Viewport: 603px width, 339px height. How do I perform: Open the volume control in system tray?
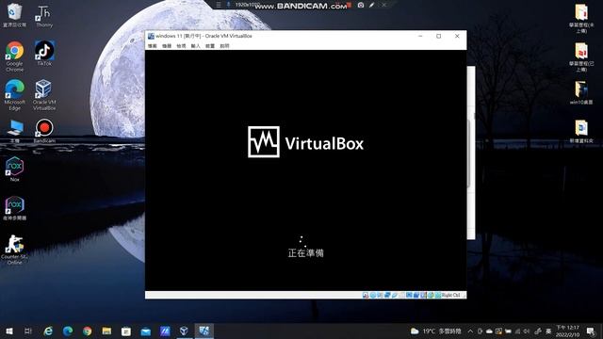coord(527,331)
